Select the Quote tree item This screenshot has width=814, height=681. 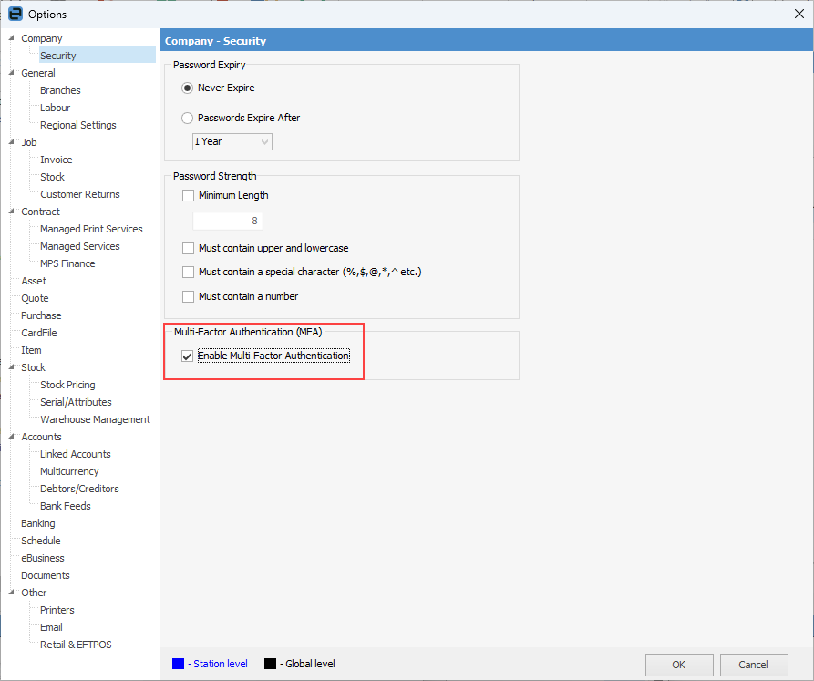tap(35, 298)
